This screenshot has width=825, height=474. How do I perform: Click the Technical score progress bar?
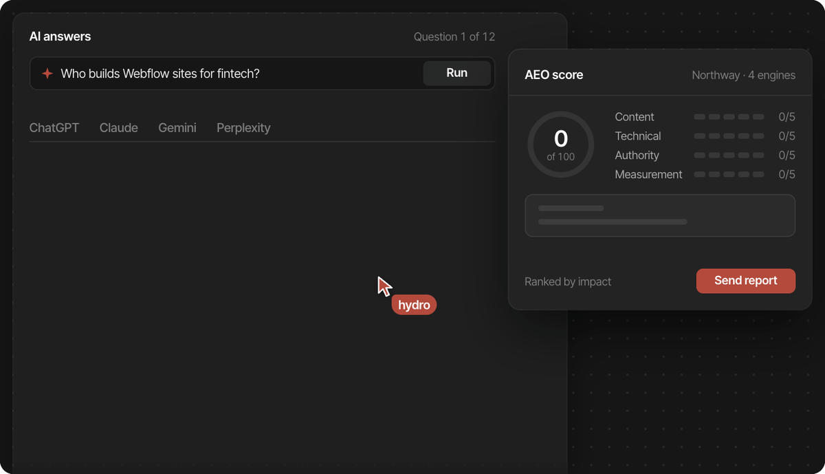click(x=729, y=136)
